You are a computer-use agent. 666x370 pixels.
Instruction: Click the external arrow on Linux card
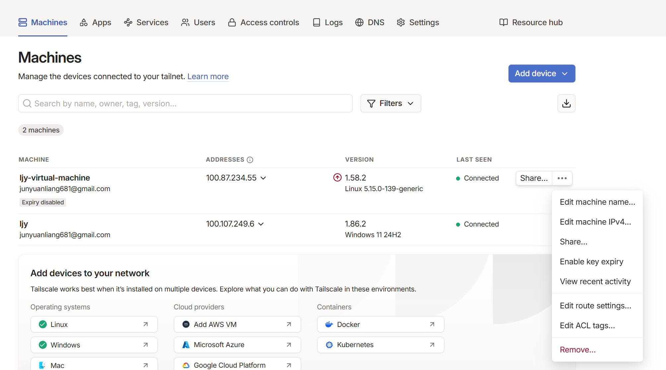click(x=146, y=324)
